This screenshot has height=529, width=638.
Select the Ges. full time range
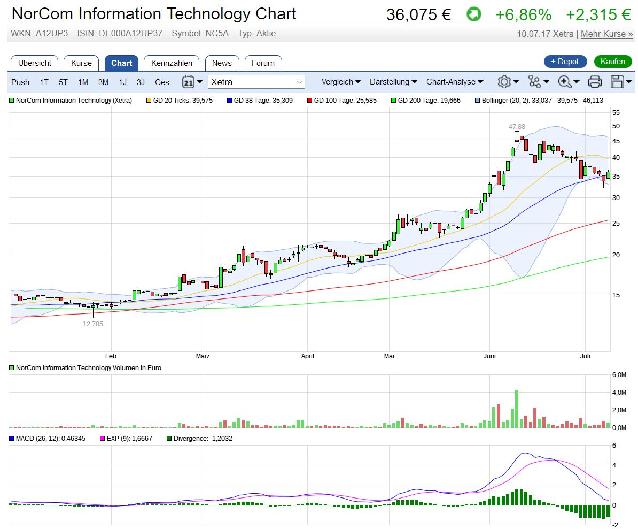coord(163,82)
